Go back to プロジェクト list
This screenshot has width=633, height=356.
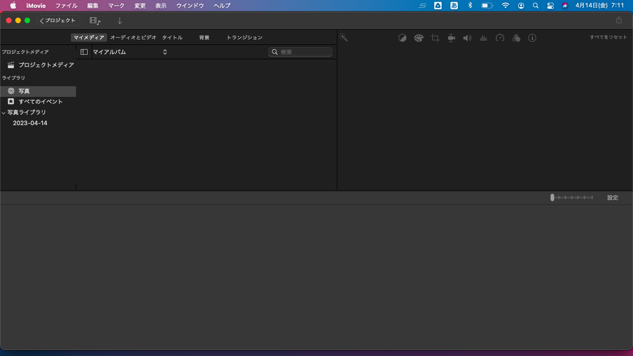58,20
